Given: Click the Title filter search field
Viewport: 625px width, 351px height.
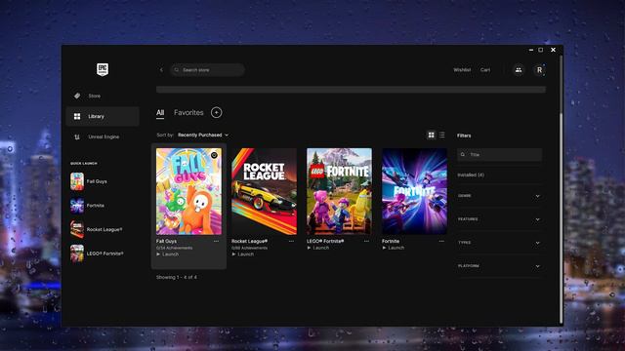Looking at the screenshot, I should (x=499, y=154).
